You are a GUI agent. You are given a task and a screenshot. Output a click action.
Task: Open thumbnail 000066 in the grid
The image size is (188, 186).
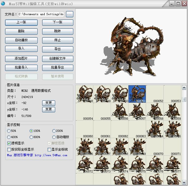pyautogui.click(x=84, y=147)
